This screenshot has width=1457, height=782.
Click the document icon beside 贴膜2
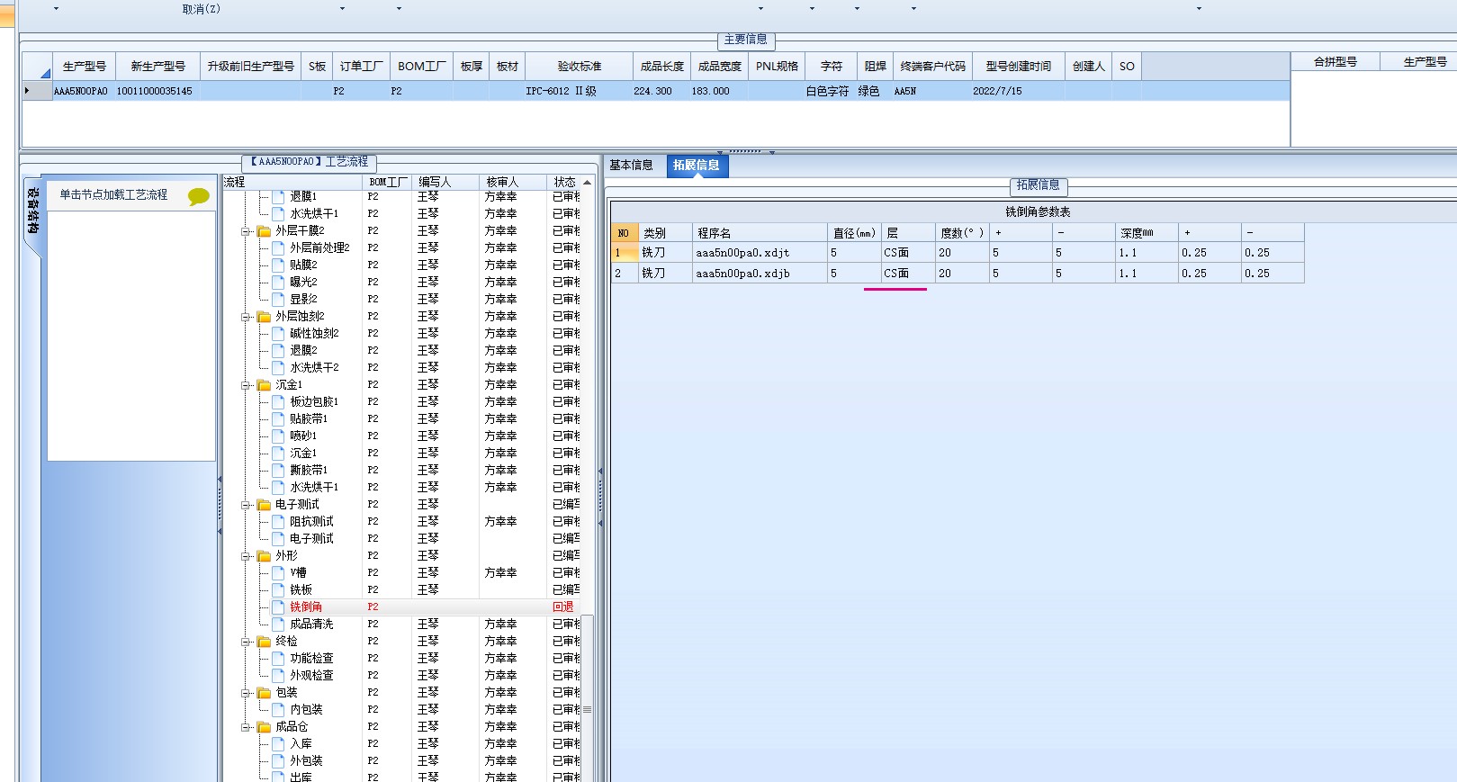278,265
